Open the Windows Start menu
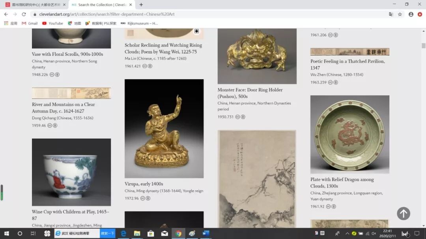Viewport: 426px width, 239px height. click(7, 233)
